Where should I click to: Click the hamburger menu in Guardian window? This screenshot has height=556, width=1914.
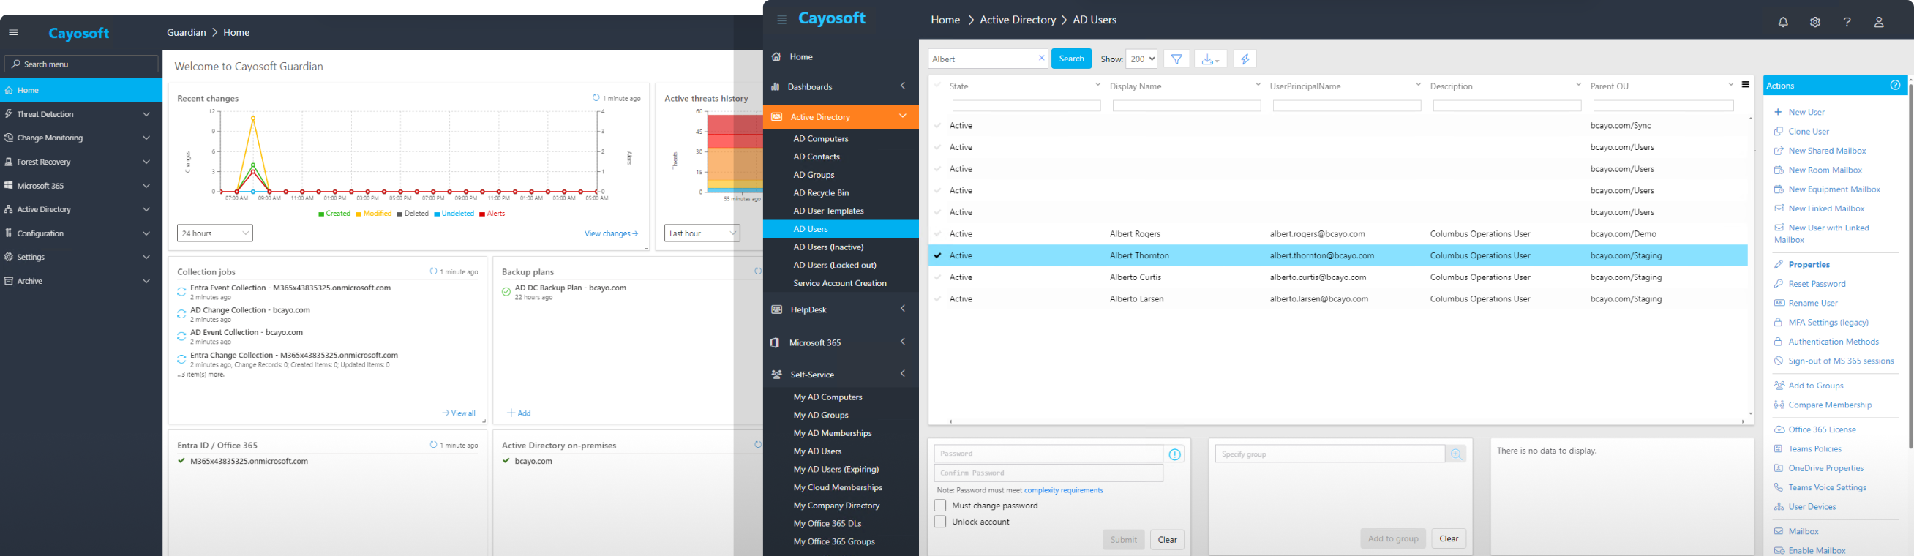pos(13,33)
